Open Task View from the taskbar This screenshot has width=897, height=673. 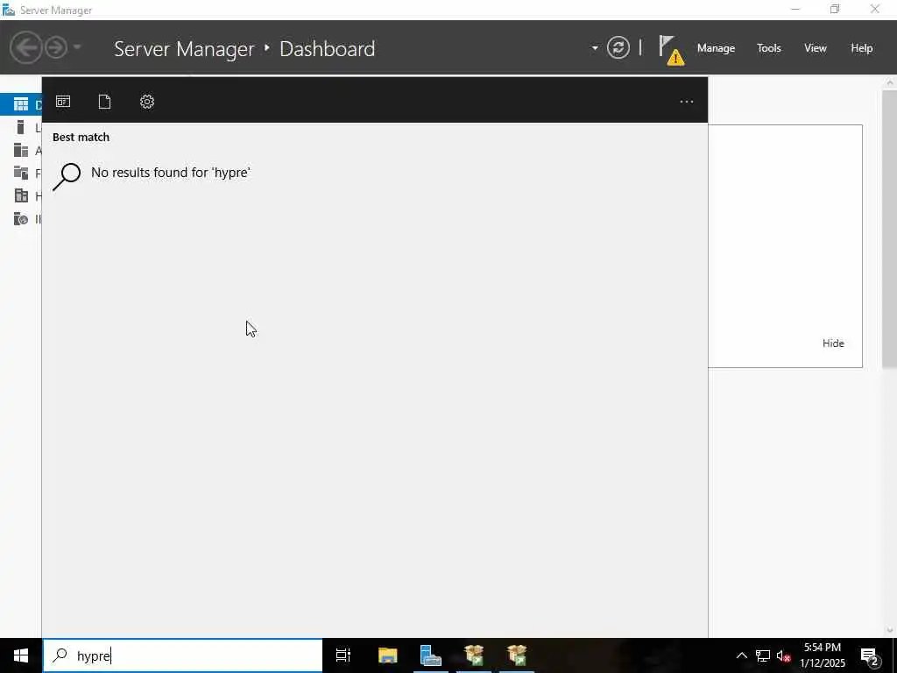[343, 655]
